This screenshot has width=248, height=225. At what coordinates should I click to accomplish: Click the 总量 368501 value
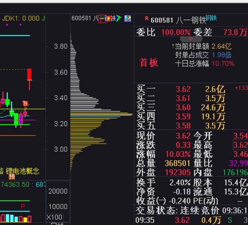pos(177,163)
